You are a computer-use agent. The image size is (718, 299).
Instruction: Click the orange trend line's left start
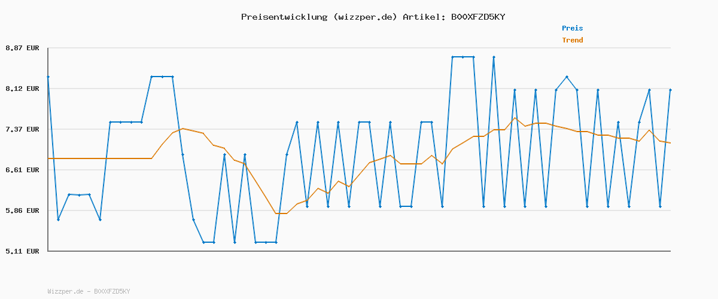click(48, 158)
